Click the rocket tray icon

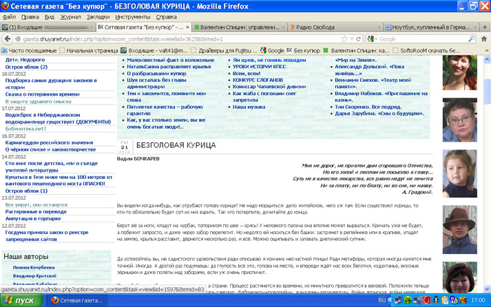coord(436,300)
